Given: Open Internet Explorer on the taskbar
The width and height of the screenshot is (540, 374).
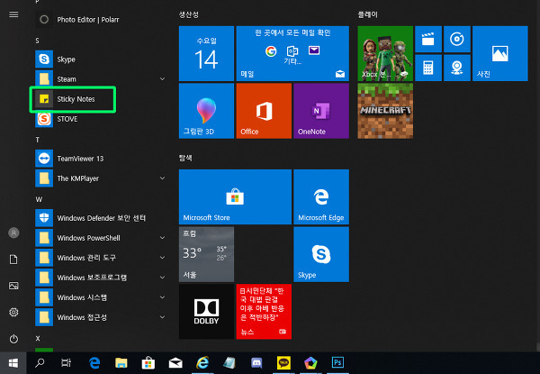Looking at the screenshot, I should pyautogui.click(x=202, y=362).
